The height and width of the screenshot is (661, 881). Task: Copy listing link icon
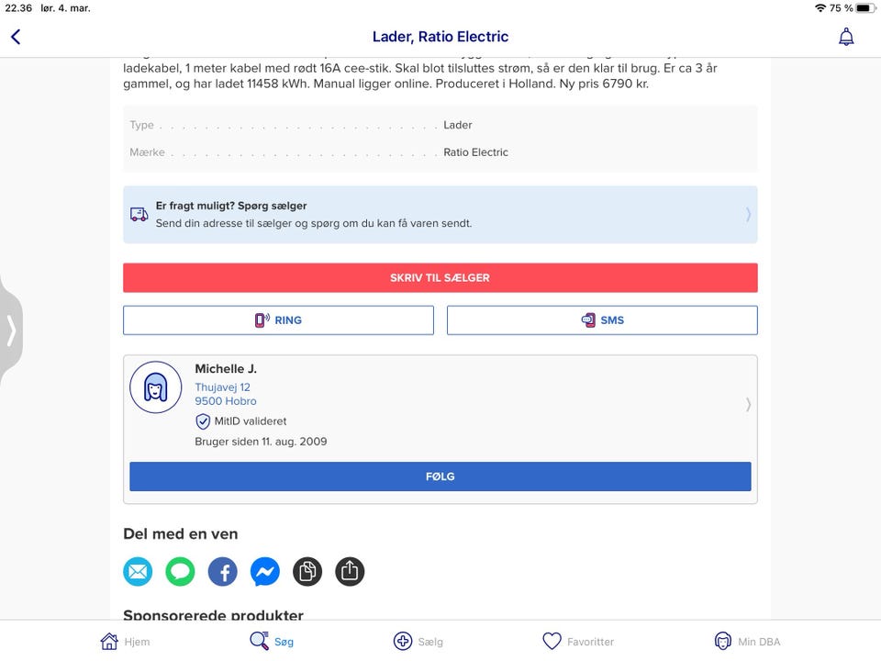point(307,572)
